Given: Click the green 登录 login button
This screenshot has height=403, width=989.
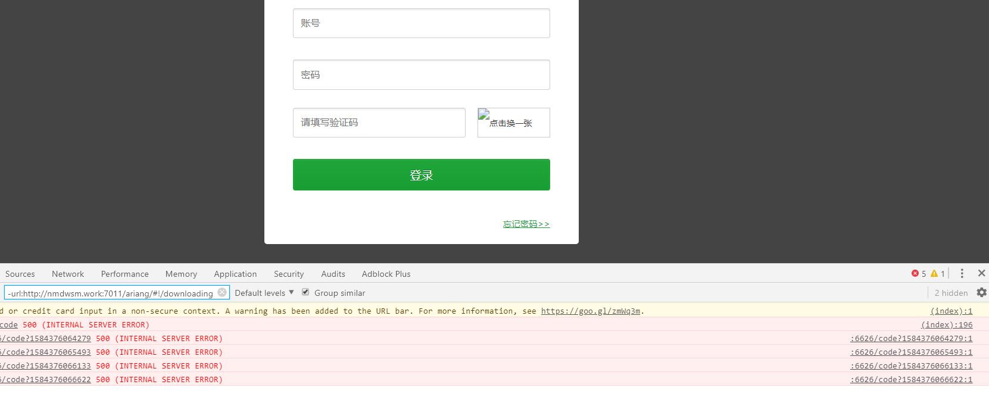Looking at the screenshot, I should point(421,174).
